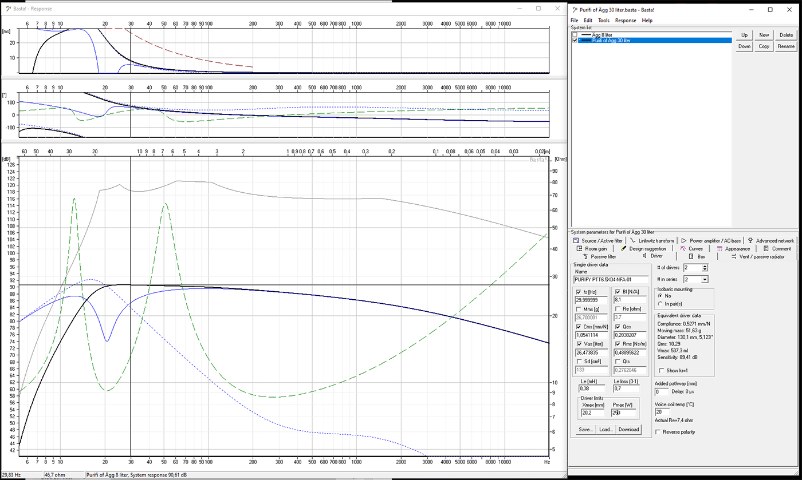Uncheck the Purifi of Ägg 30 liter checkbox
Viewport: 802px width, 480px height.
click(575, 41)
